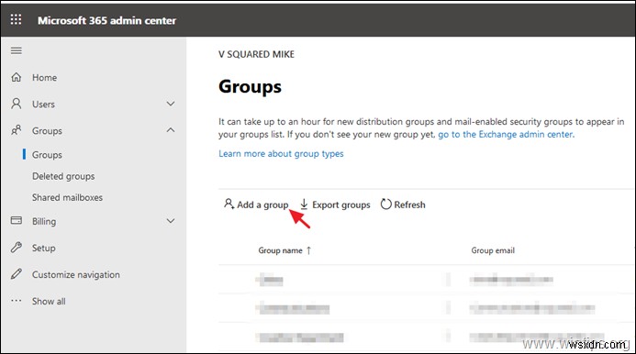636x354 pixels.
Task: Click the Groups parent label in sidebar
Action: click(x=47, y=131)
